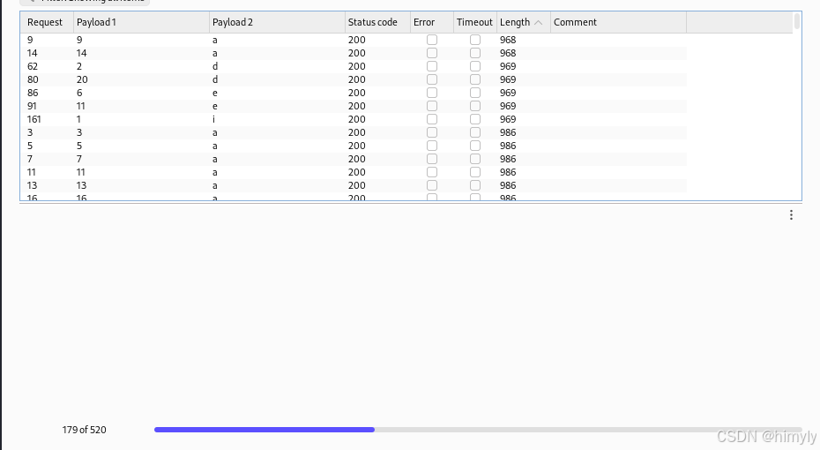Sort results by the Timeout column header

[x=474, y=23]
